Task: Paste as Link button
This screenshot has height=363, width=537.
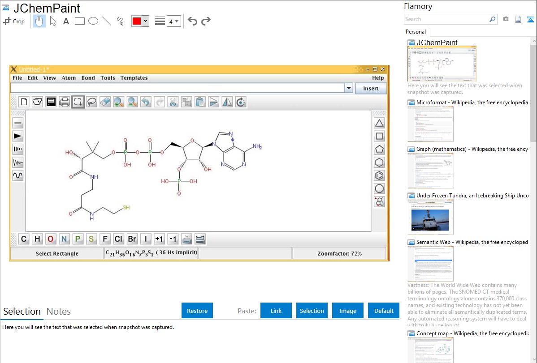Action: (x=276, y=311)
